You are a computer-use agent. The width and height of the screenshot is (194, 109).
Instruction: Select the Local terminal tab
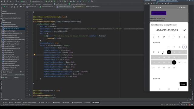point(13,100)
